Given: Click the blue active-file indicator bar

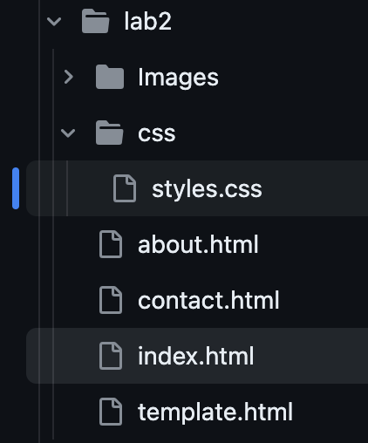Looking at the screenshot, I should (x=16, y=188).
